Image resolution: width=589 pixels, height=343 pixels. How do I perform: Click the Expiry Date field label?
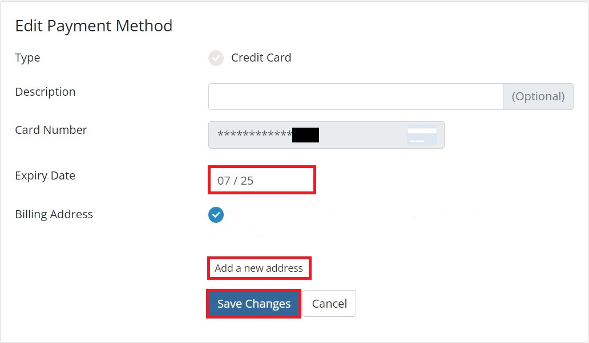(45, 175)
